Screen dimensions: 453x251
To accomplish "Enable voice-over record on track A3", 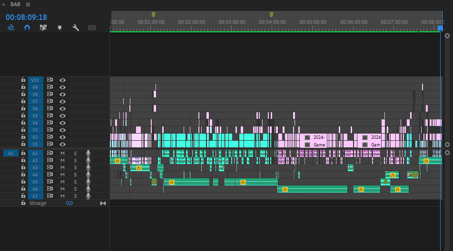I will tap(88, 167).
